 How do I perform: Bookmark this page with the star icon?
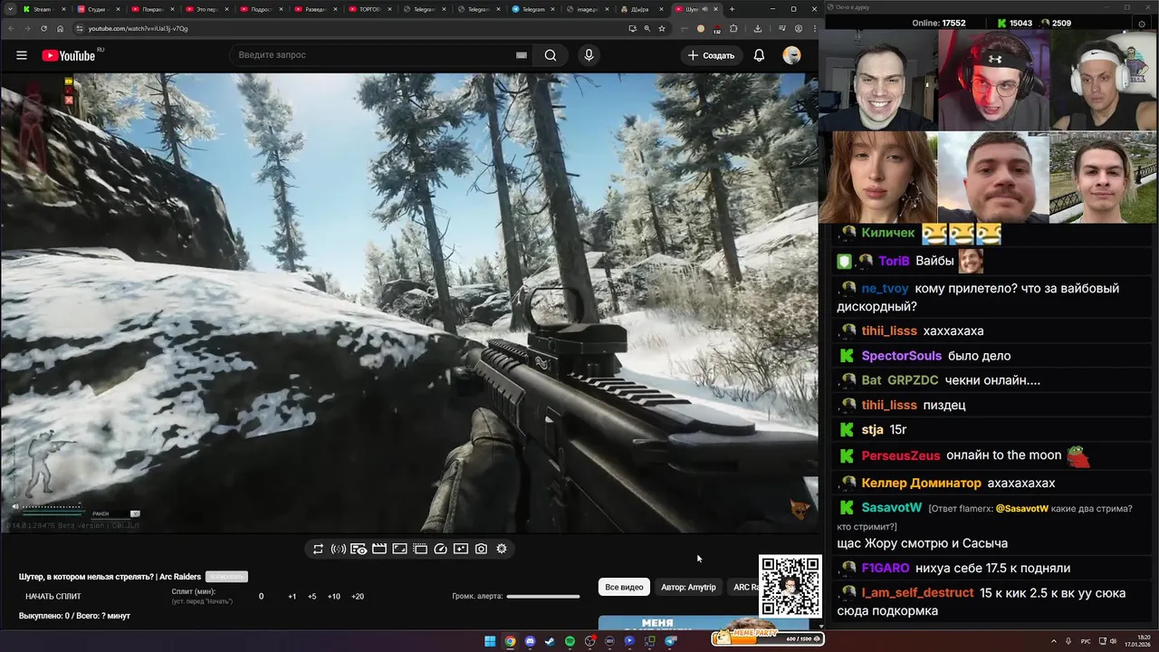[662, 28]
